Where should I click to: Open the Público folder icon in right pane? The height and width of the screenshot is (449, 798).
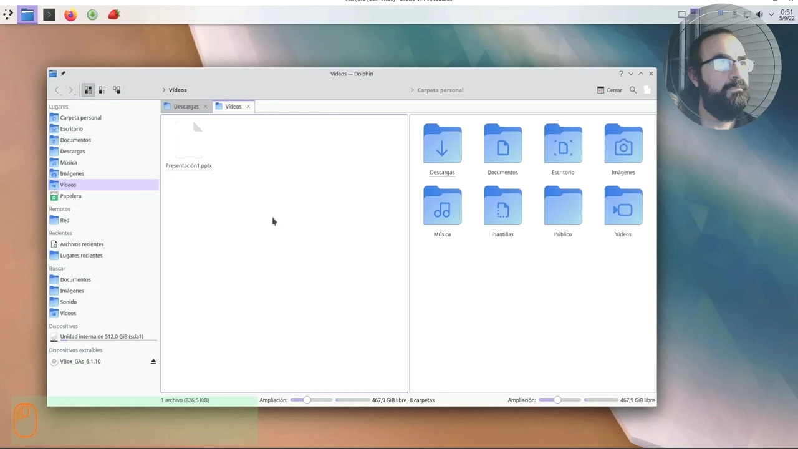(x=563, y=206)
